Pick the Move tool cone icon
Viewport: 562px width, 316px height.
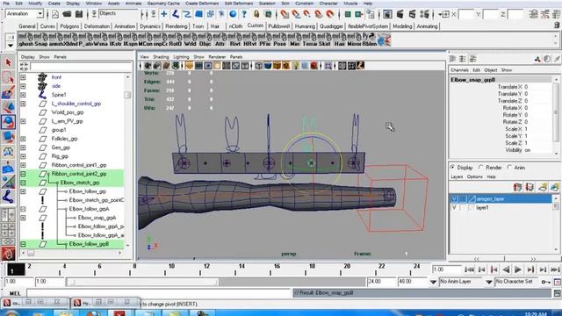point(8,107)
